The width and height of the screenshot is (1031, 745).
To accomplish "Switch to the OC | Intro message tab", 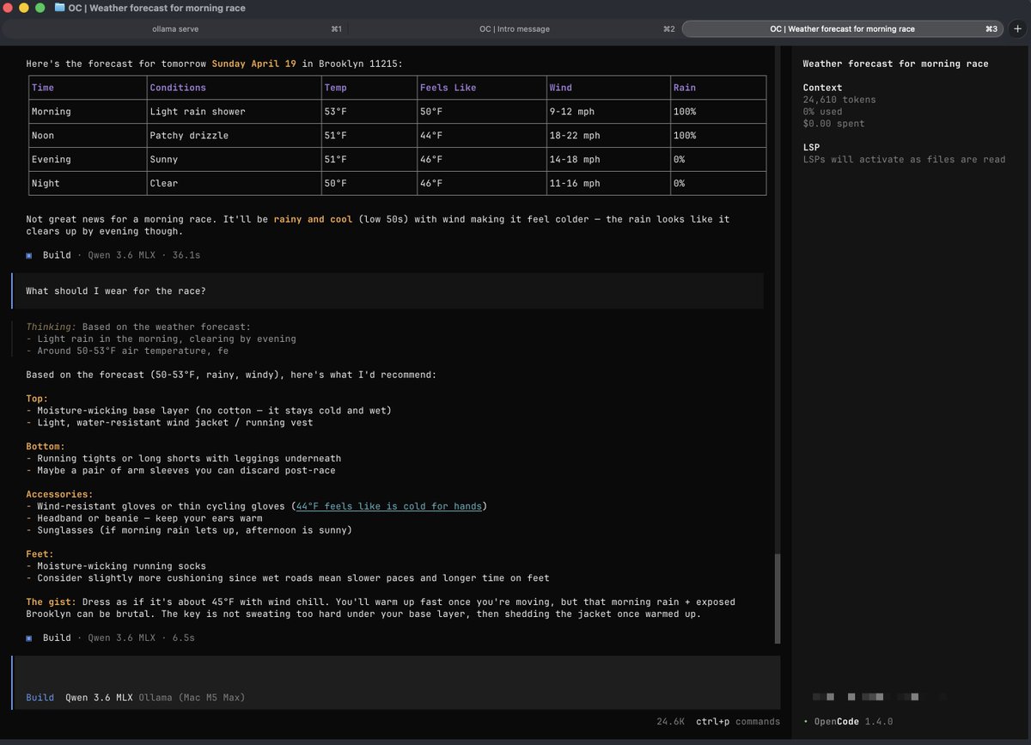I will 514,28.
